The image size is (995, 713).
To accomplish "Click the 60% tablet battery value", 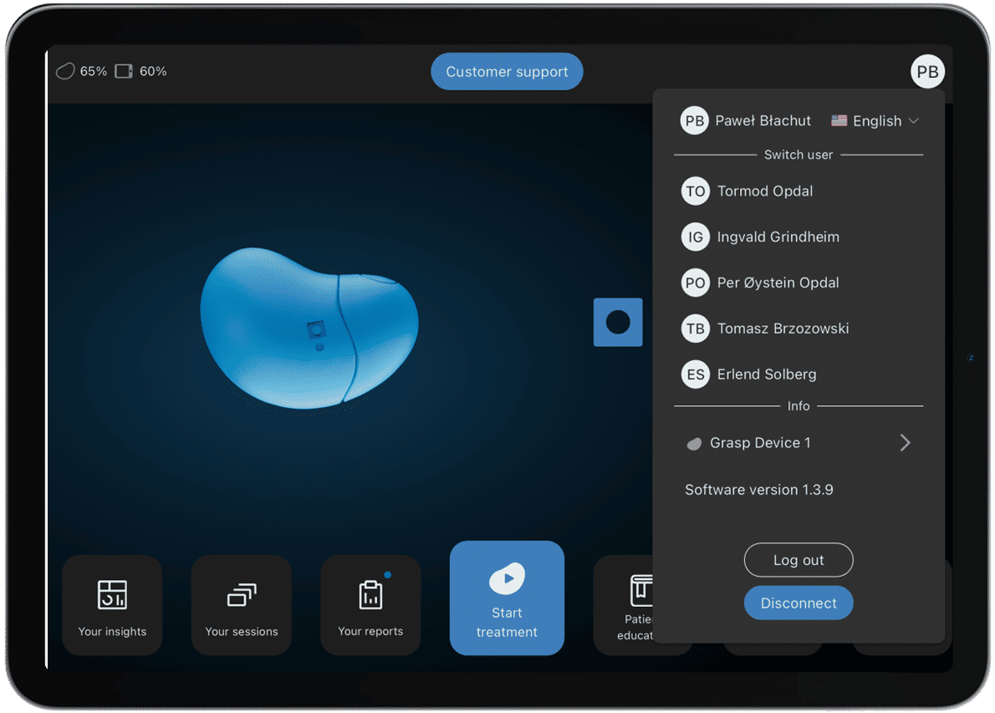I will coord(153,71).
